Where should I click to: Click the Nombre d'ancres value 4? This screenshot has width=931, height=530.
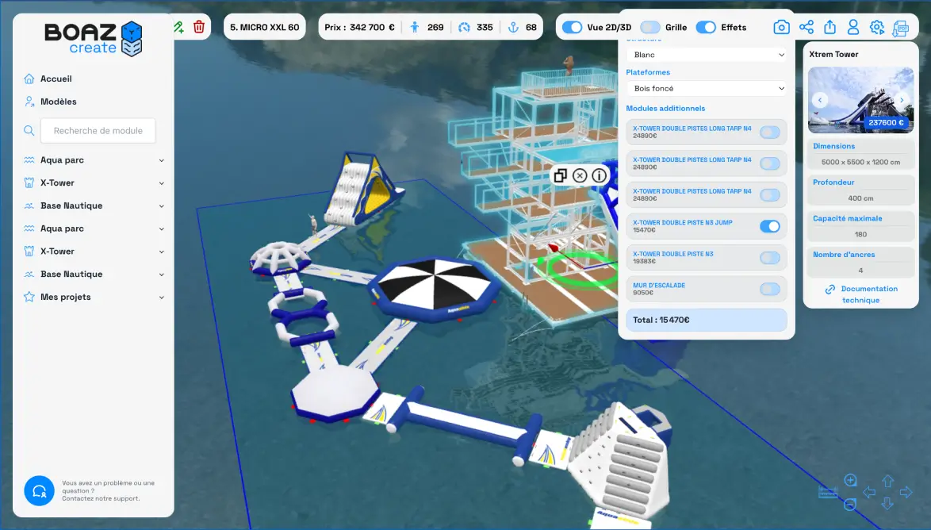(860, 271)
